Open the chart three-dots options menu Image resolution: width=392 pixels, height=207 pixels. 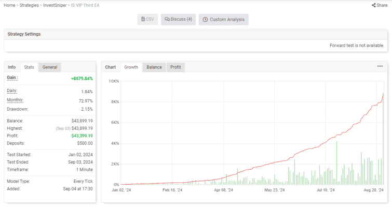point(380,66)
